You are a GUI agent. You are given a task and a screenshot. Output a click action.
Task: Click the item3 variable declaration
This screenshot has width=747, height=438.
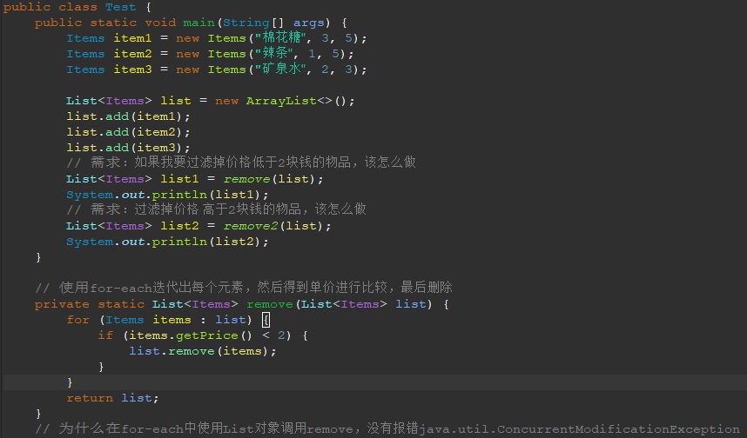(x=132, y=70)
